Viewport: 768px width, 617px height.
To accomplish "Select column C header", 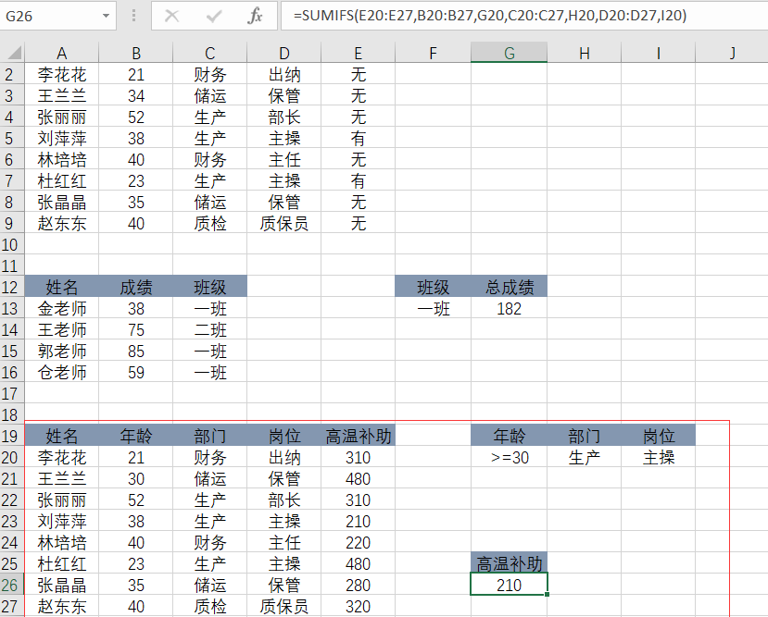I will point(210,53).
